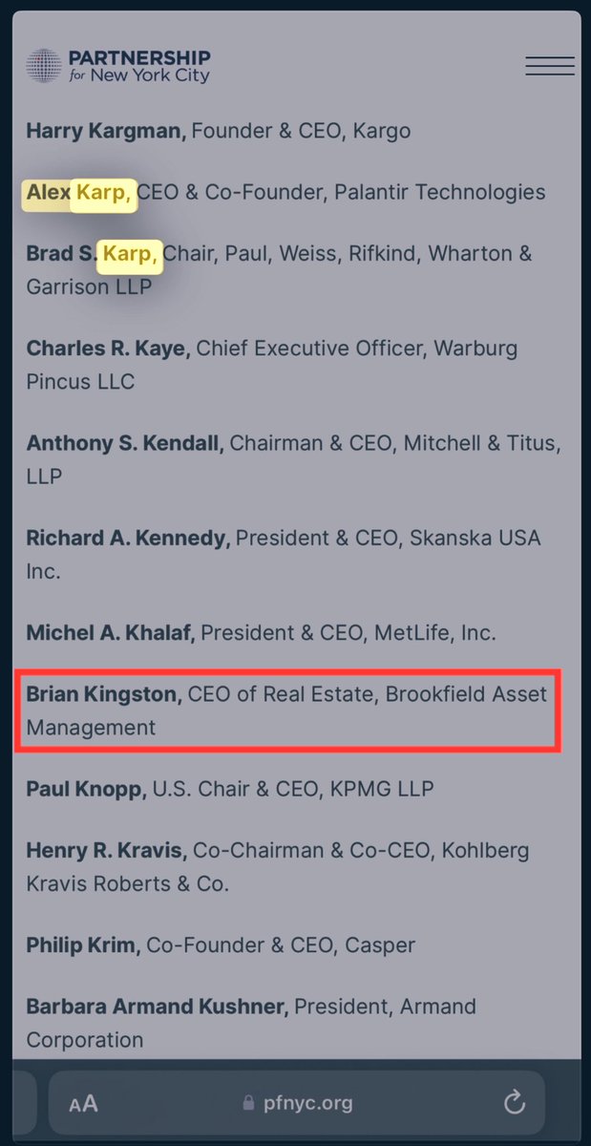Image resolution: width=591 pixels, height=1146 pixels.
Task: Click the Partnership for New York City logo
Action: 118,65
